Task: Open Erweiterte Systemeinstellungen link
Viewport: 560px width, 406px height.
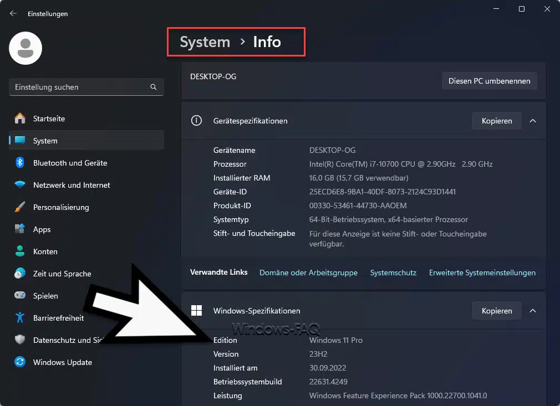Action: [x=482, y=273]
